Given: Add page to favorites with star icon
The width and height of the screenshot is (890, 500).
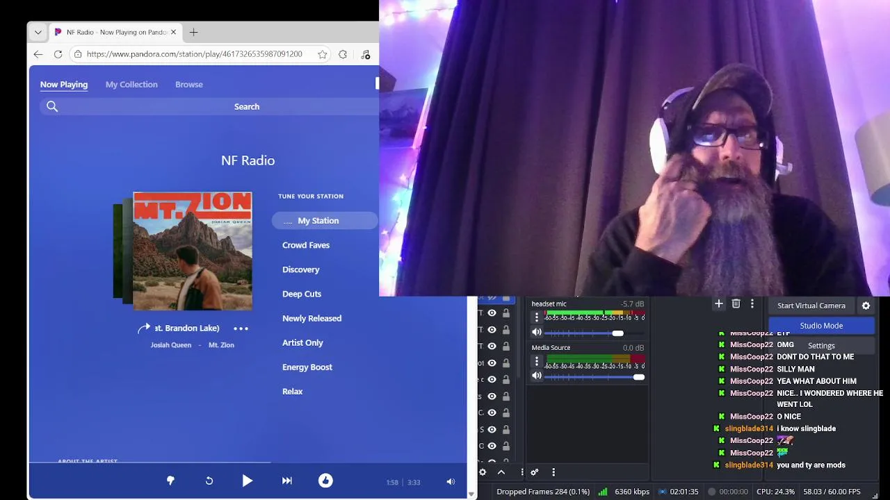Looking at the screenshot, I should tap(323, 54).
